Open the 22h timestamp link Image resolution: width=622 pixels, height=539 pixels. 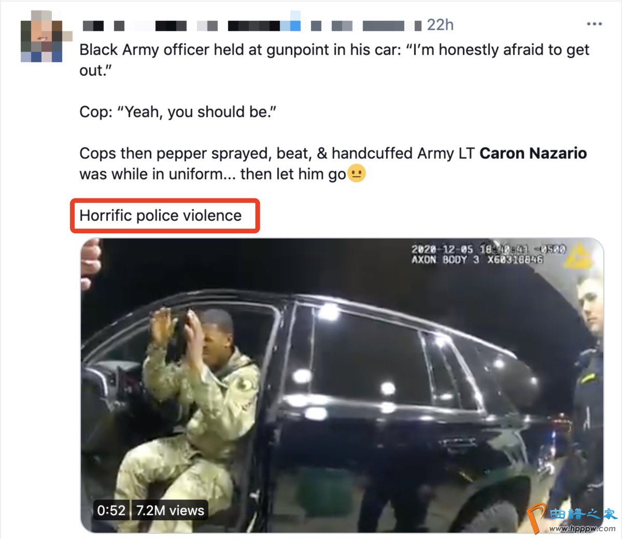[440, 25]
